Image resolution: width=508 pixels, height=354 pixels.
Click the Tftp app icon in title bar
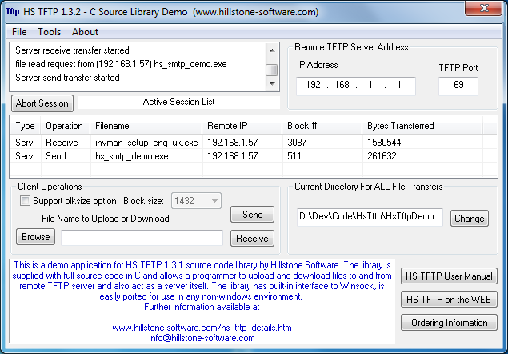pyautogui.click(x=13, y=12)
